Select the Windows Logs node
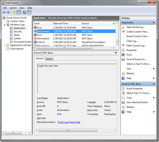 pyautogui.click(x=18, y=25)
